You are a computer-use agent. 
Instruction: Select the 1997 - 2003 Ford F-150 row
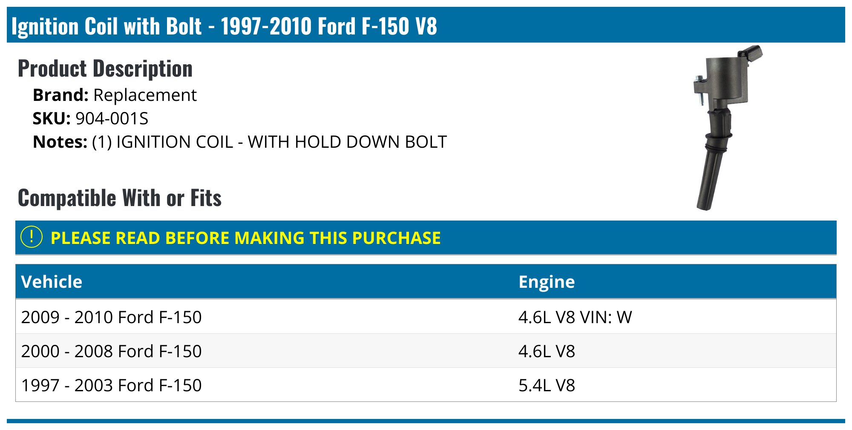(111, 385)
